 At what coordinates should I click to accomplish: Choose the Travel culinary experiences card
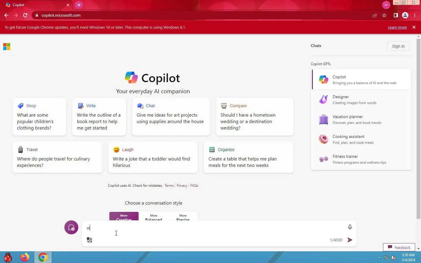(57, 158)
